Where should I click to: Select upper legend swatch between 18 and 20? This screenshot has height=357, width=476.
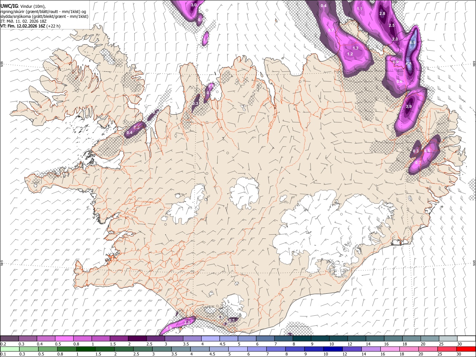412,338
